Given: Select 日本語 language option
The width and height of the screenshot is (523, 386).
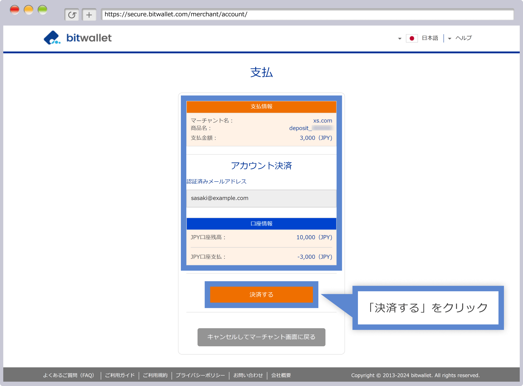Looking at the screenshot, I should (430, 38).
